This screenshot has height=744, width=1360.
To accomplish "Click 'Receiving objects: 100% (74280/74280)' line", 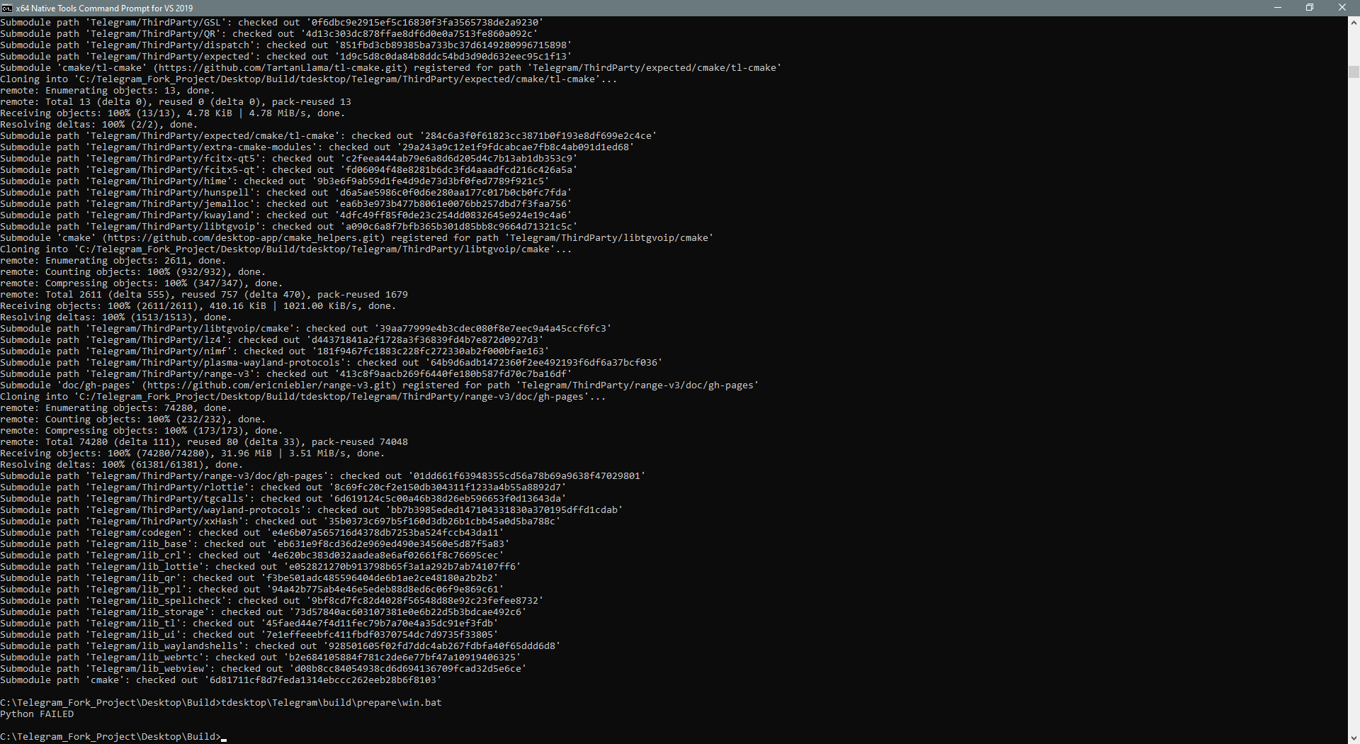I will tap(193, 453).
